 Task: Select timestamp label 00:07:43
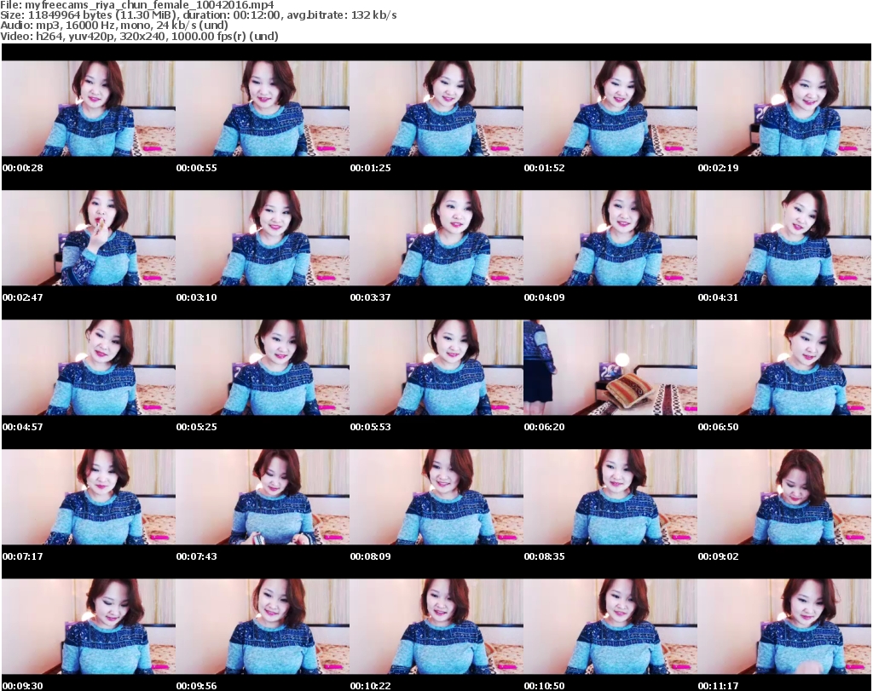pos(197,556)
